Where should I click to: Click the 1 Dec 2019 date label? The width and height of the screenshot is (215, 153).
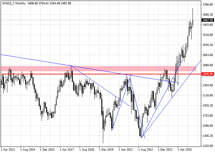(107, 150)
